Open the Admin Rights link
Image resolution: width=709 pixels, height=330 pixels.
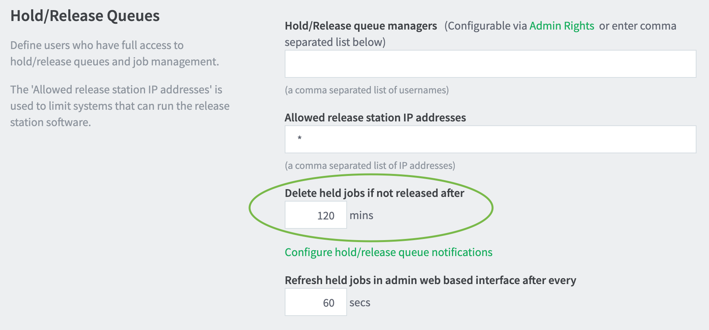click(x=562, y=26)
